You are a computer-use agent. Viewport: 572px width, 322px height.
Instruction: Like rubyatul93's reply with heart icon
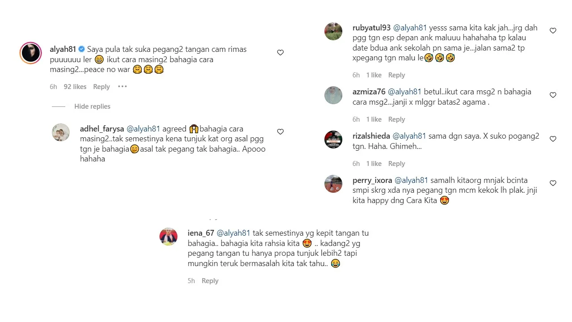[x=553, y=31]
